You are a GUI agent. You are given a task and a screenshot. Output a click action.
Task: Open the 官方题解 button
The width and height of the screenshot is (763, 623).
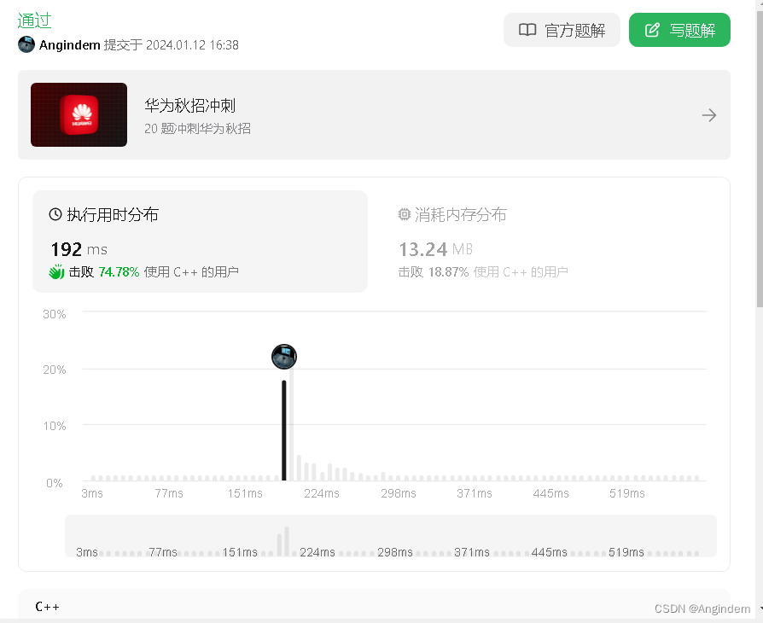(562, 30)
